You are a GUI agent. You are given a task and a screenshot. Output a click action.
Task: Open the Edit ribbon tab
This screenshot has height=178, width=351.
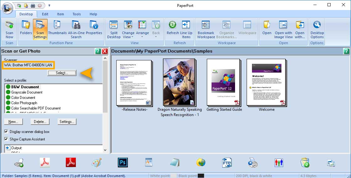pyautogui.click(x=45, y=14)
